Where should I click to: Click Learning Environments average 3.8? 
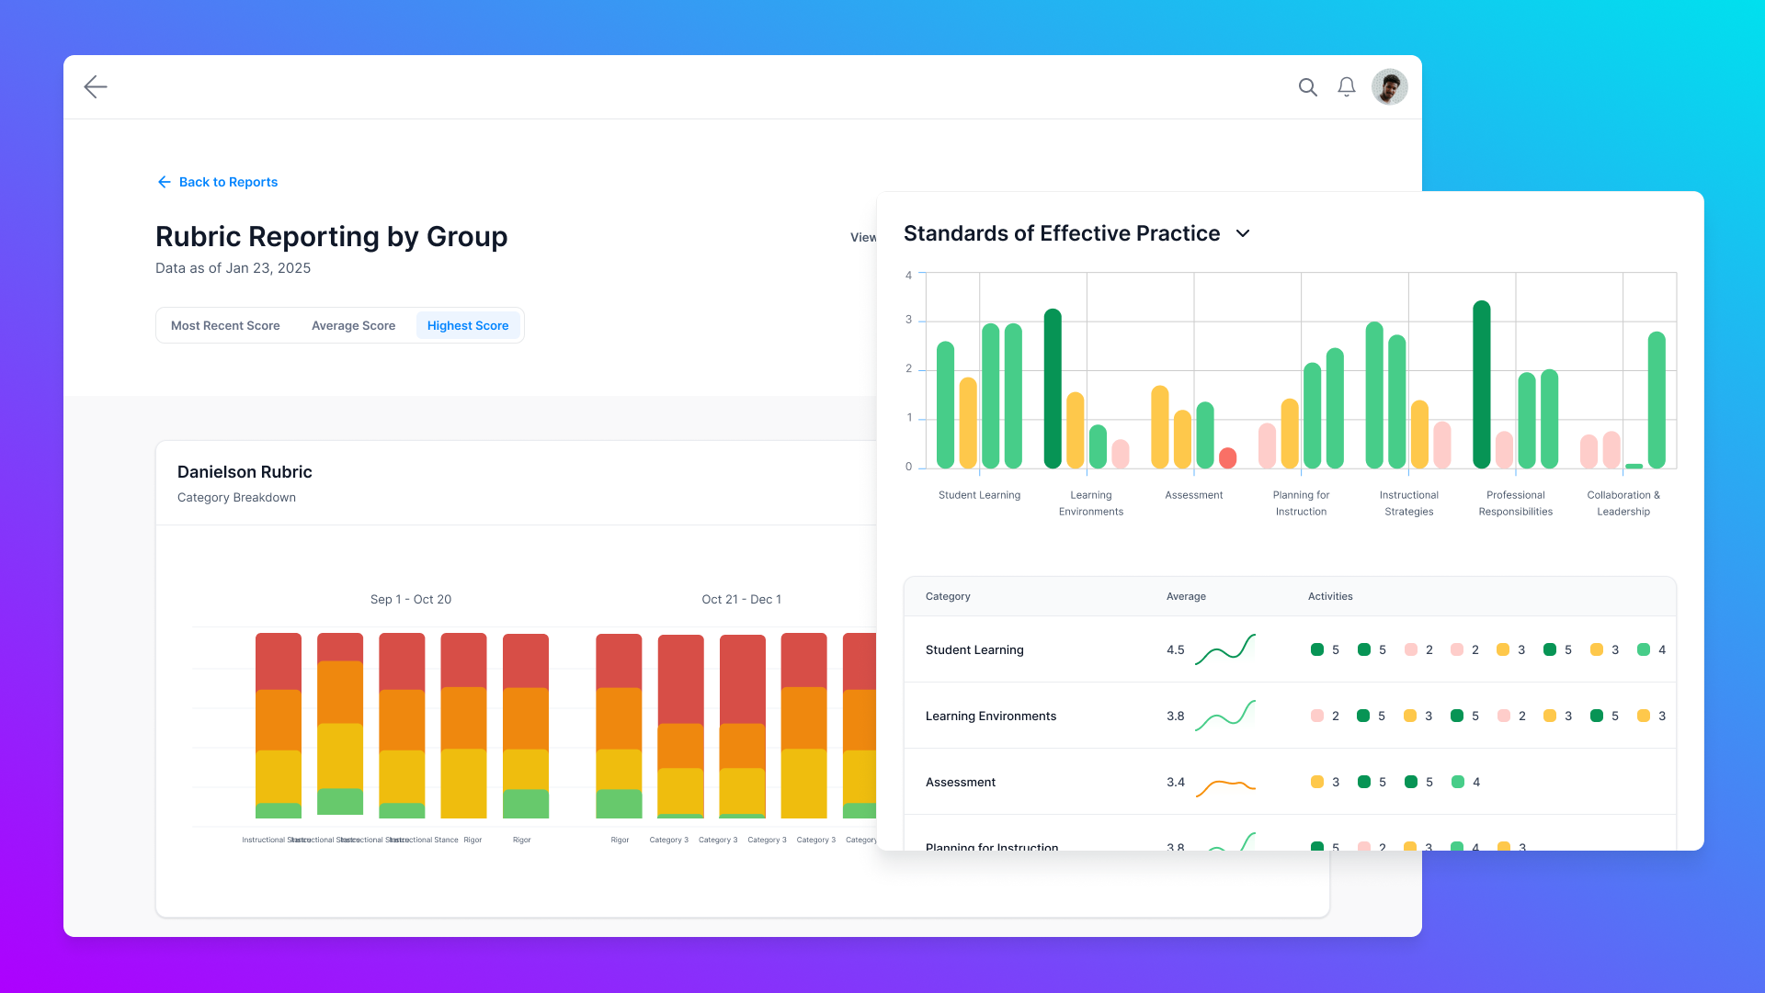coord(1176,716)
